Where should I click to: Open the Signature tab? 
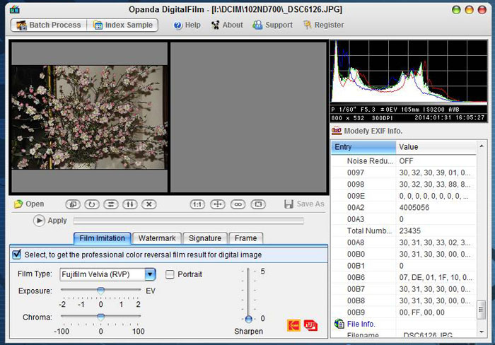(x=205, y=238)
